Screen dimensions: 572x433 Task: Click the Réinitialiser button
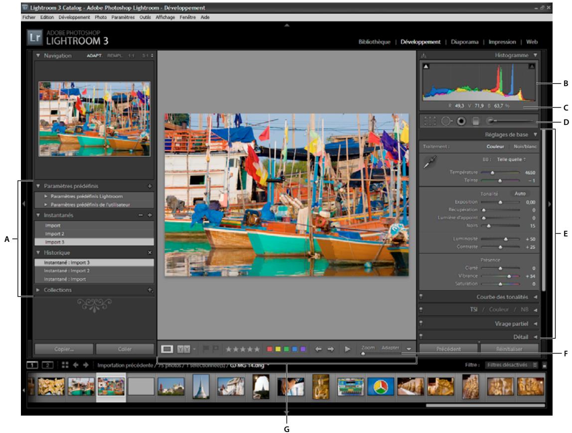click(509, 349)
